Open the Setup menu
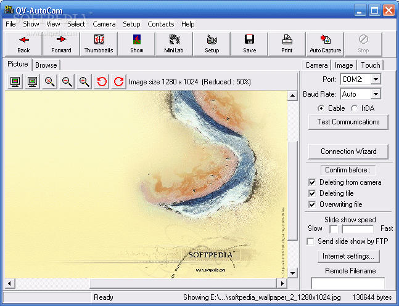399x306 pixels. [x=131, y=24]
